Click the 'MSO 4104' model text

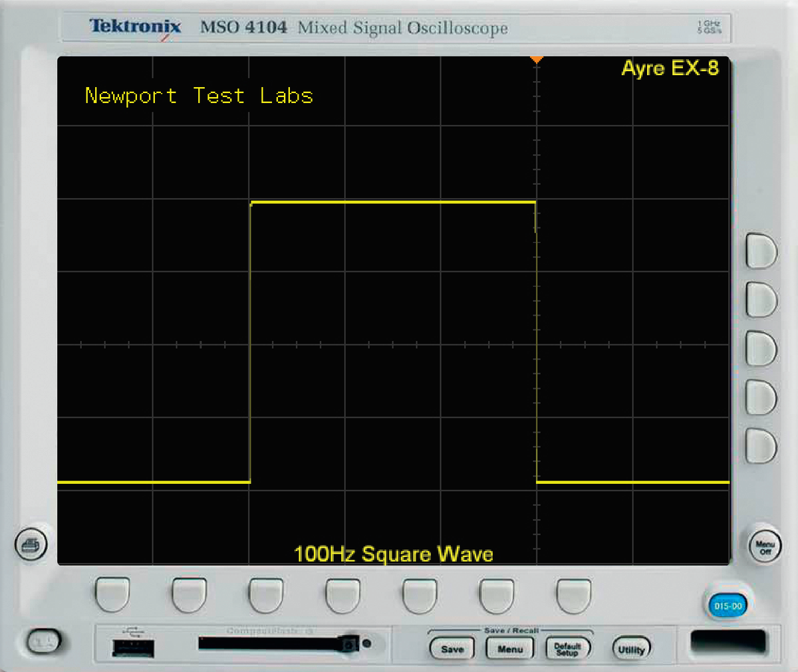243,28
